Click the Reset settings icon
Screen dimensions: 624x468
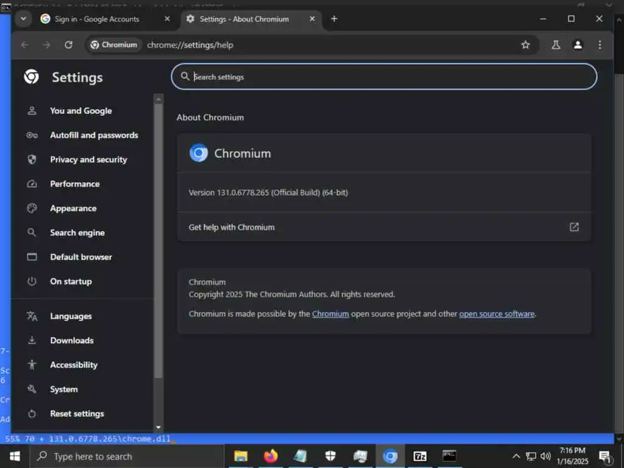(x=32, y=414)
